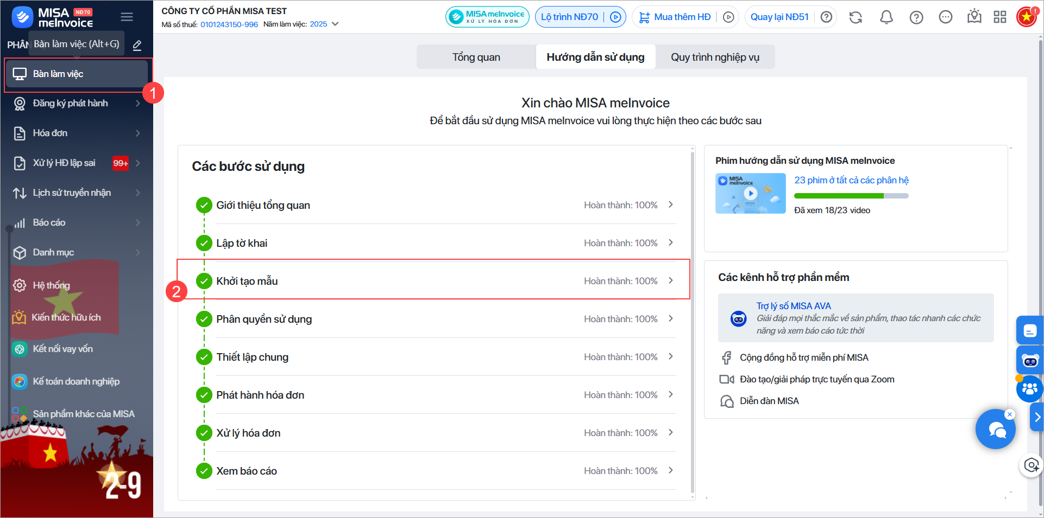Viewport: 1044px width, 518px height.
Task: Open Diễn đàn MISA forum link
Action: 769,401
